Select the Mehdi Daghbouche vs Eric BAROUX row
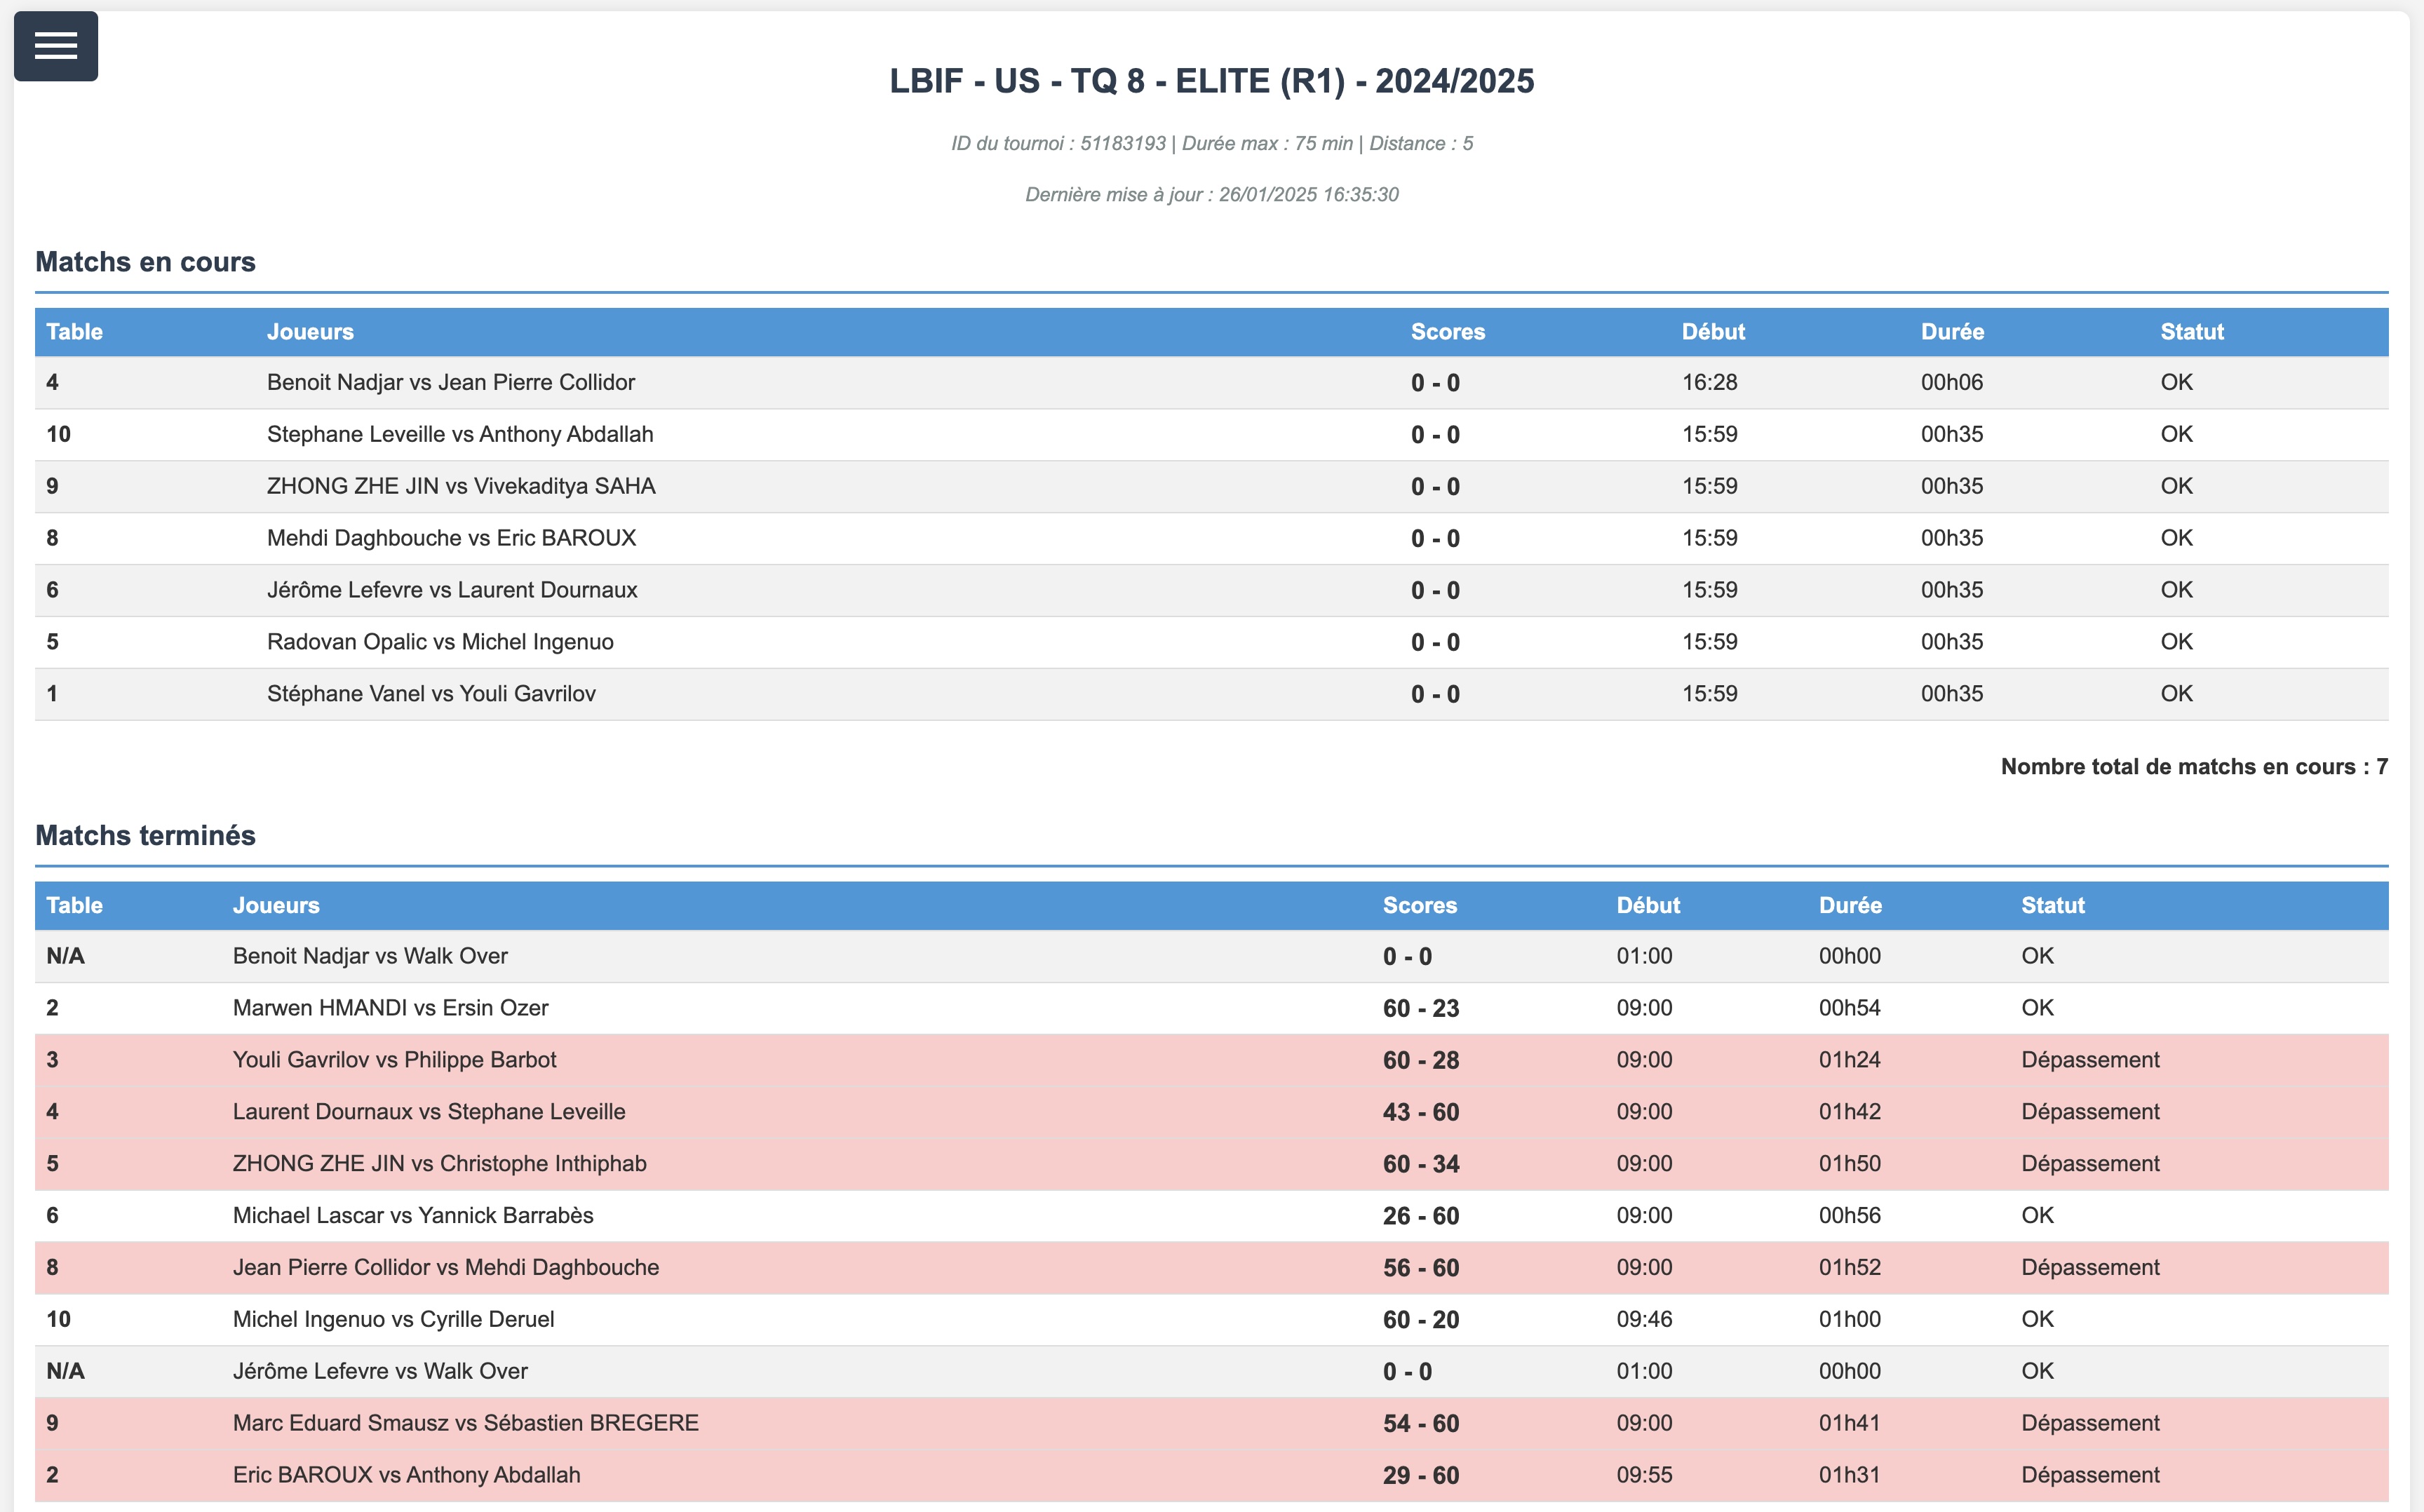Image resolution: width=2424 pixels, height=1512 pixels. (450, 538)
